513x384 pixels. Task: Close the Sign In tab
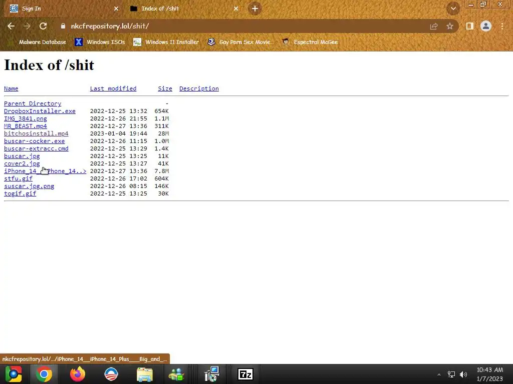point(116,8)
